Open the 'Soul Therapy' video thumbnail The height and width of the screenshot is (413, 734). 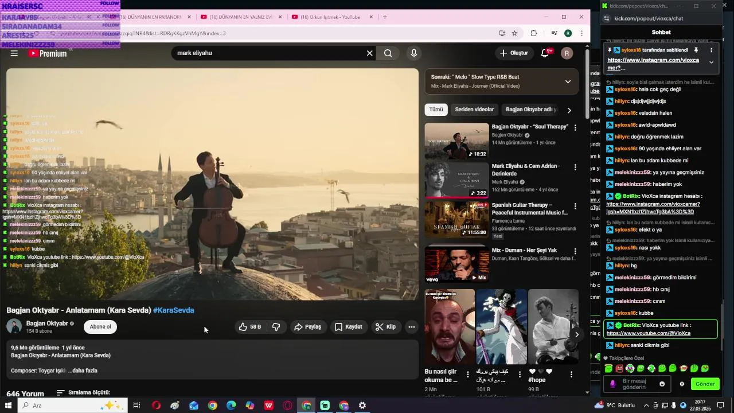pos(457,141)
